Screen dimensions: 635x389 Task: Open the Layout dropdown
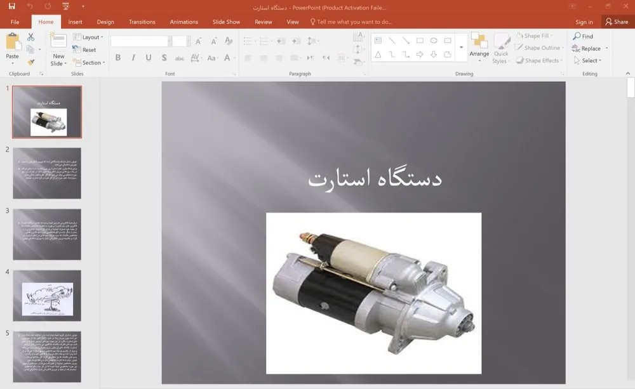tap(88, 37)
